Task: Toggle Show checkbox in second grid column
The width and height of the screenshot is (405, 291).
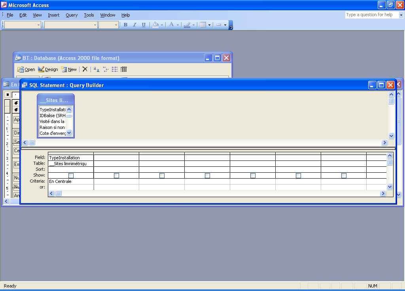Action: point(117,175)
